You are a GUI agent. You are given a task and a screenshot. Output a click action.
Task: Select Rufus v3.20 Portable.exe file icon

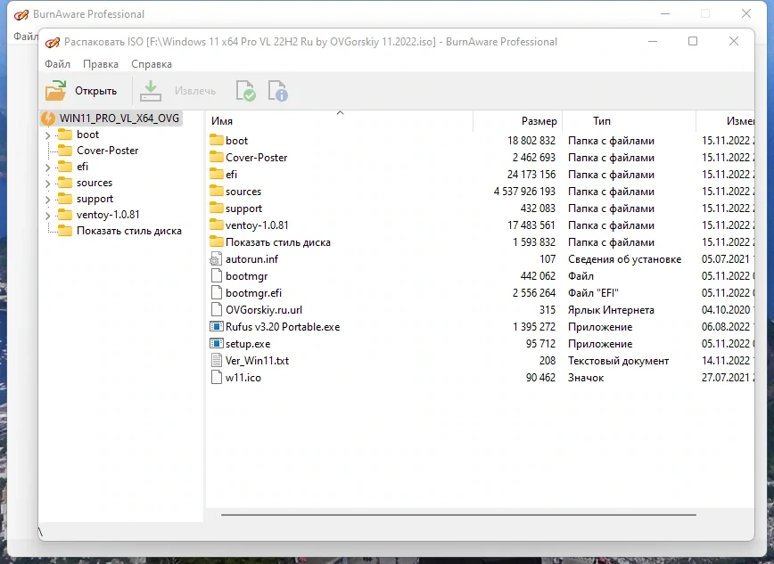[216, 327]
